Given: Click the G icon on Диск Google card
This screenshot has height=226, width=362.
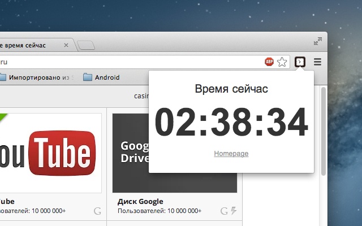Looking at the screenshot, I should tap(224, 211).
